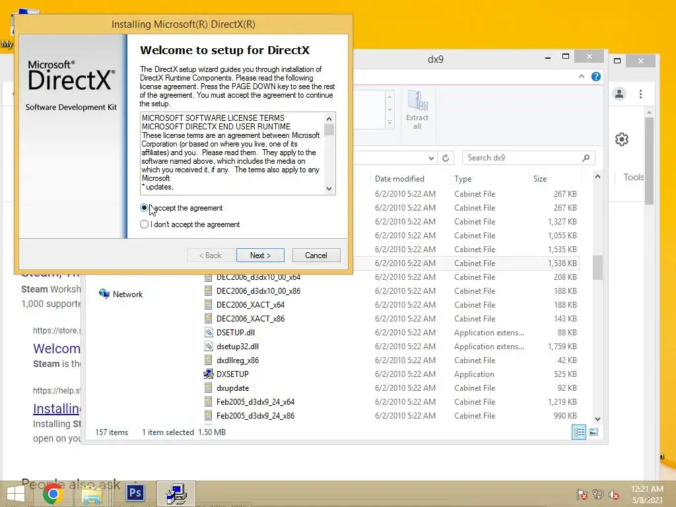
Task: Open Chrome three-dot menu
Action: [x=640, y=94]
